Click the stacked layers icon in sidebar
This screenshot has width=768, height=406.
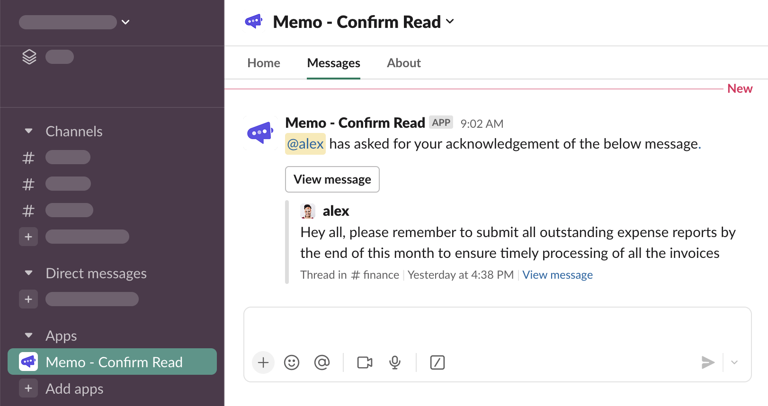click(x=29, y=57)
